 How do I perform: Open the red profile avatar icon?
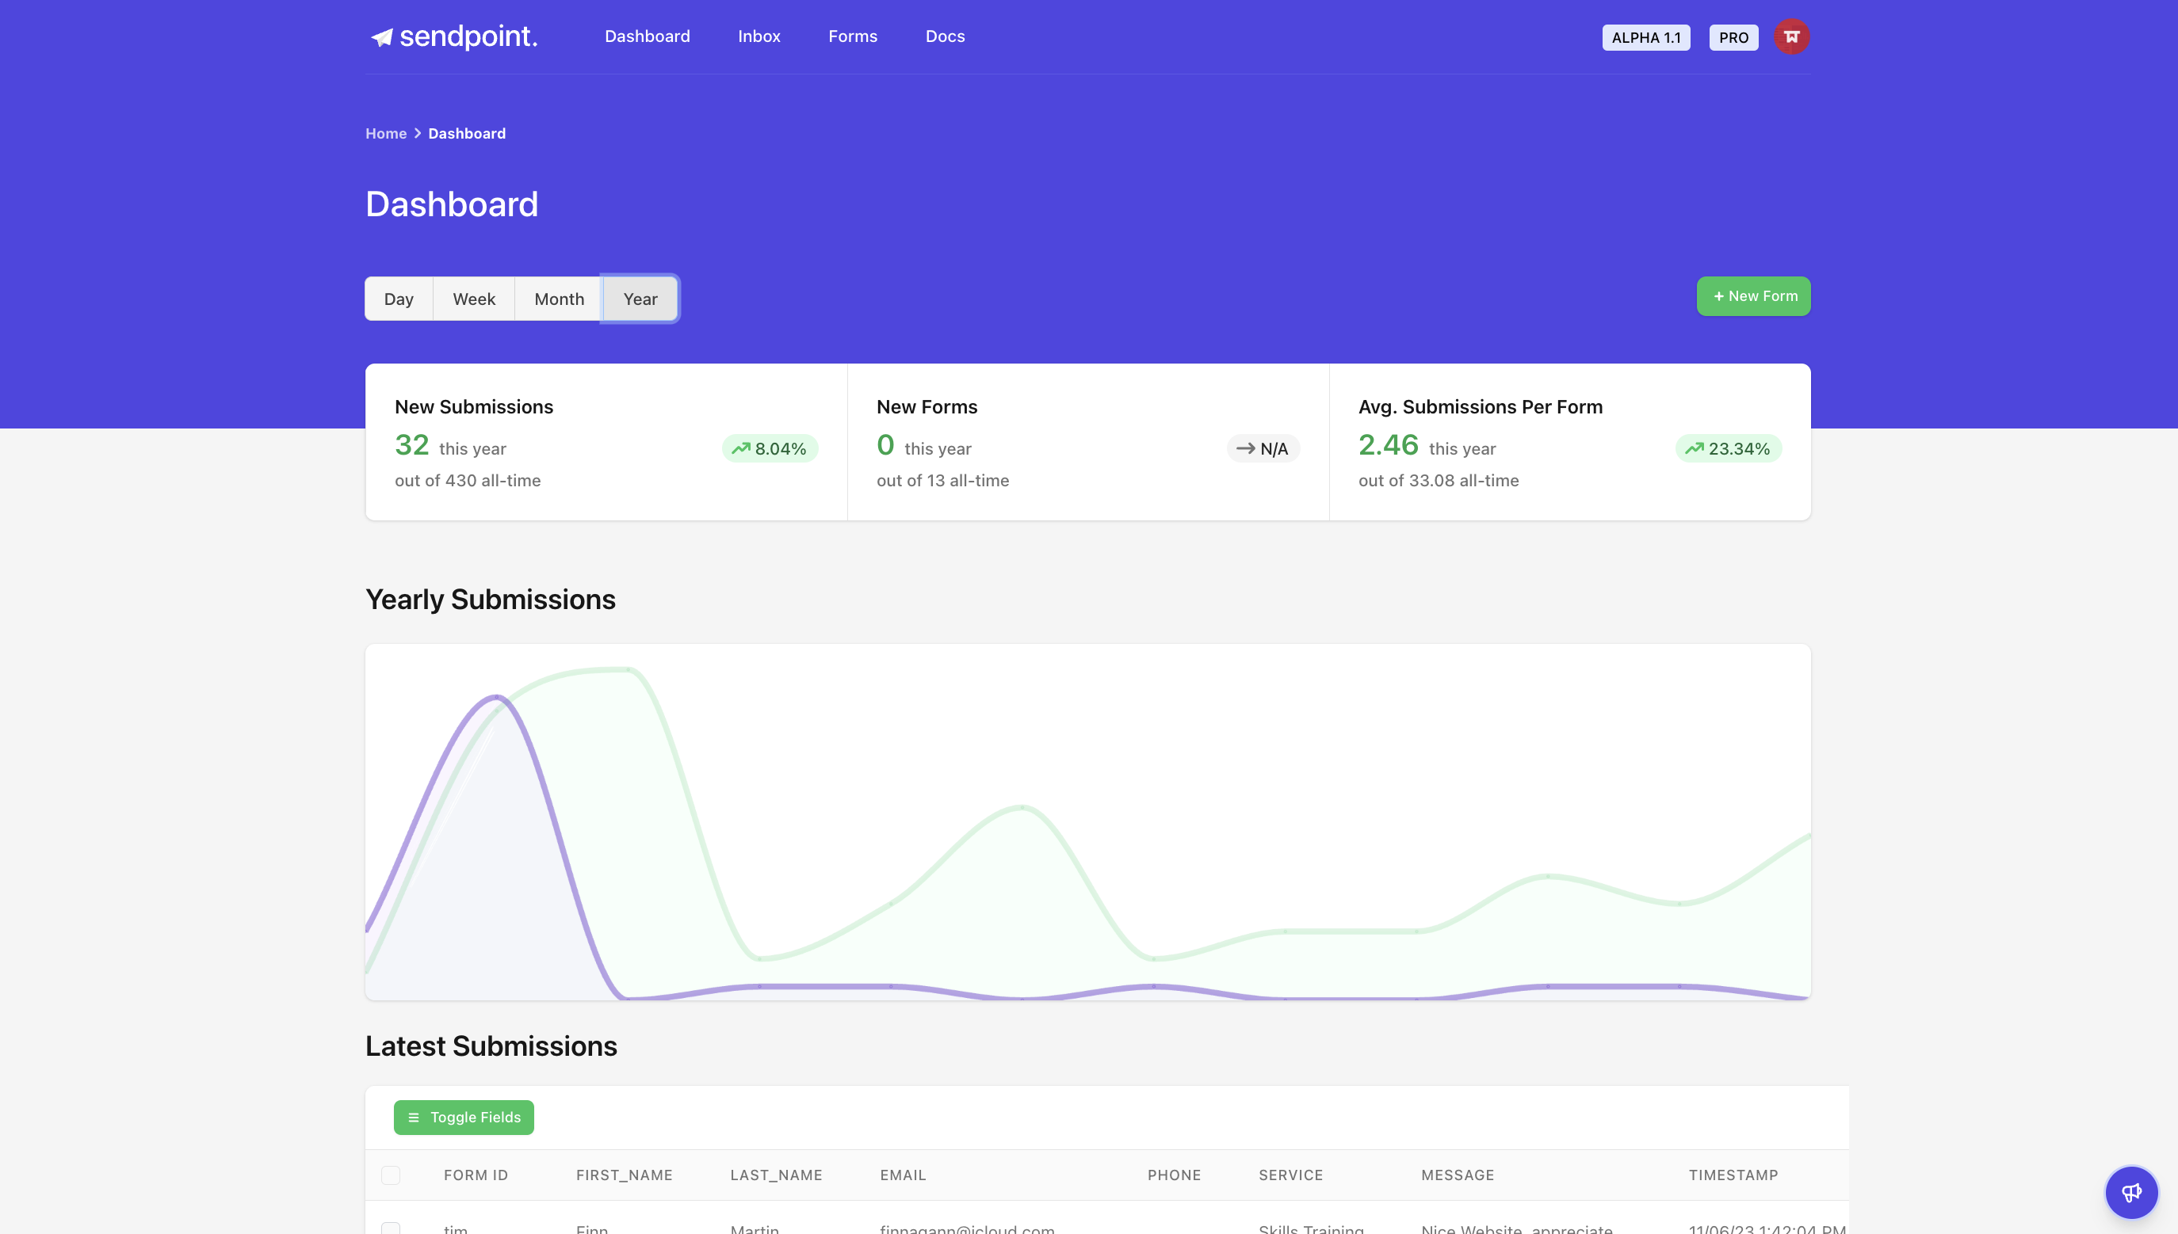1791,36
